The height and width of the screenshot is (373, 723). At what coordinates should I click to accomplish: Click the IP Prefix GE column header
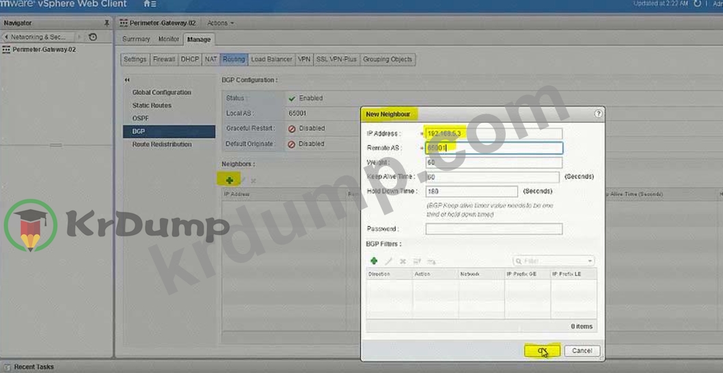[x=528, y=274]
